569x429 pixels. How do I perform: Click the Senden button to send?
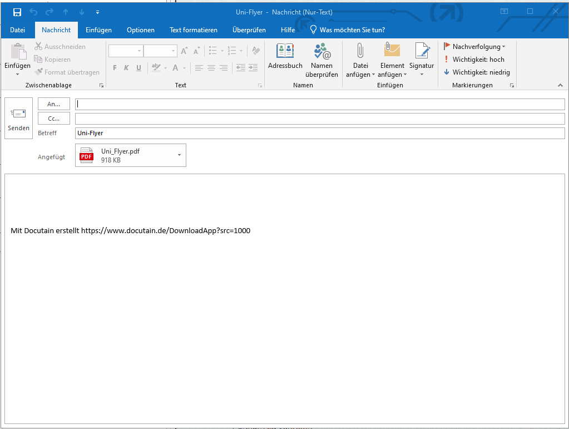[18, 118]
